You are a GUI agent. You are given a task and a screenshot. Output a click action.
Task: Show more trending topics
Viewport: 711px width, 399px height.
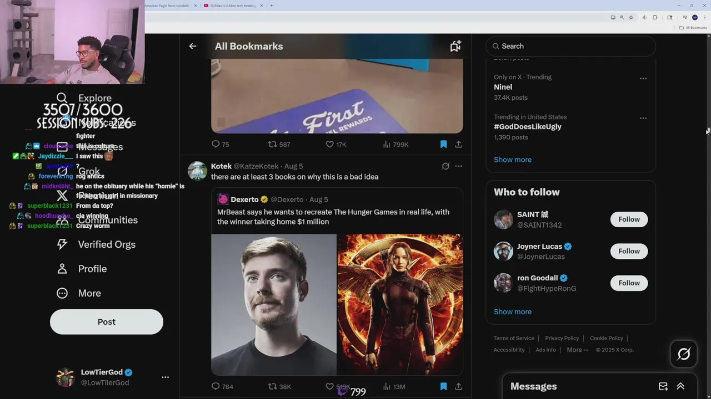pyautogui.click(x=512, y=160)
